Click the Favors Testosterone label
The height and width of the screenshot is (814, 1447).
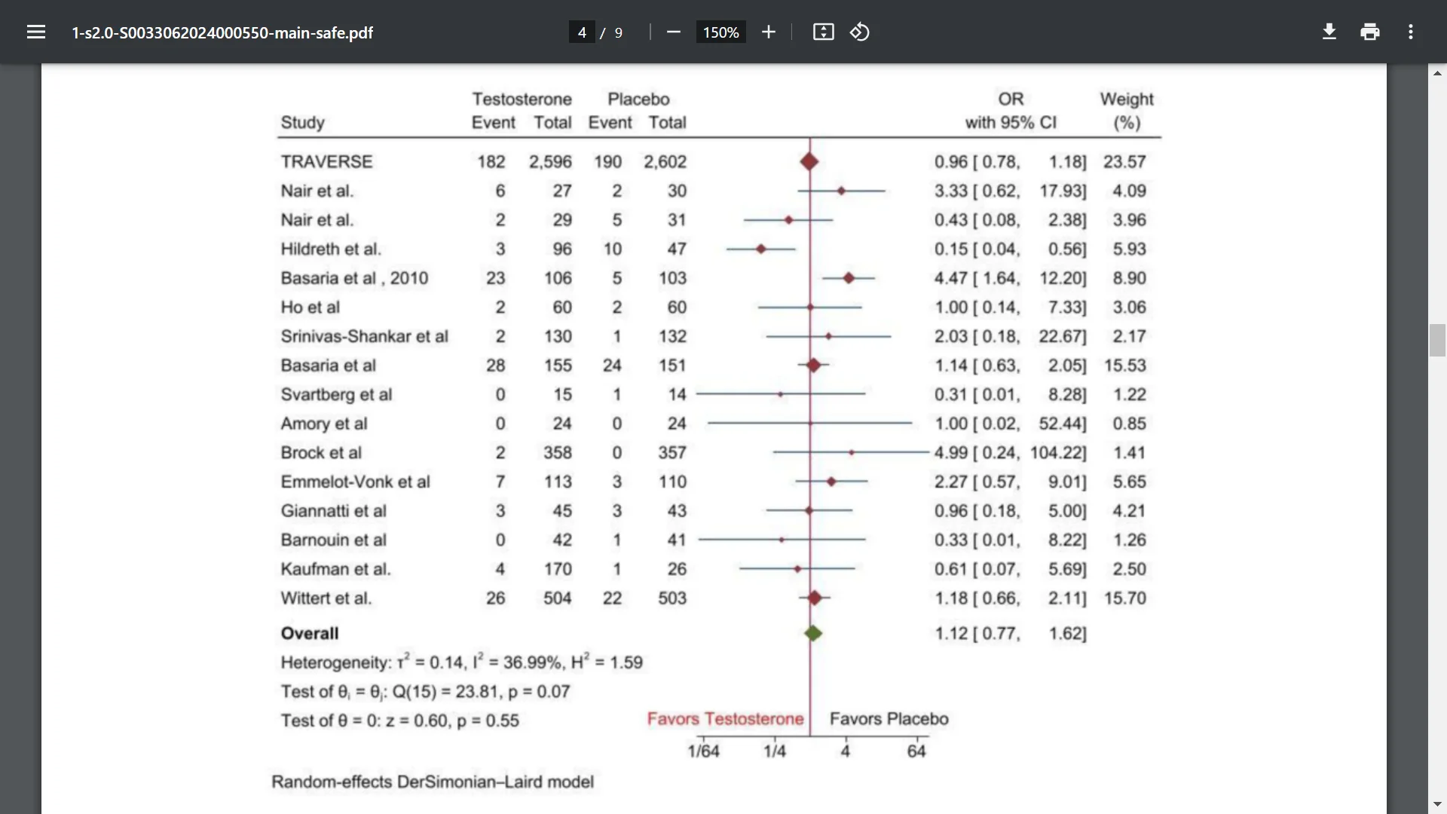click(x=725, y=719)
